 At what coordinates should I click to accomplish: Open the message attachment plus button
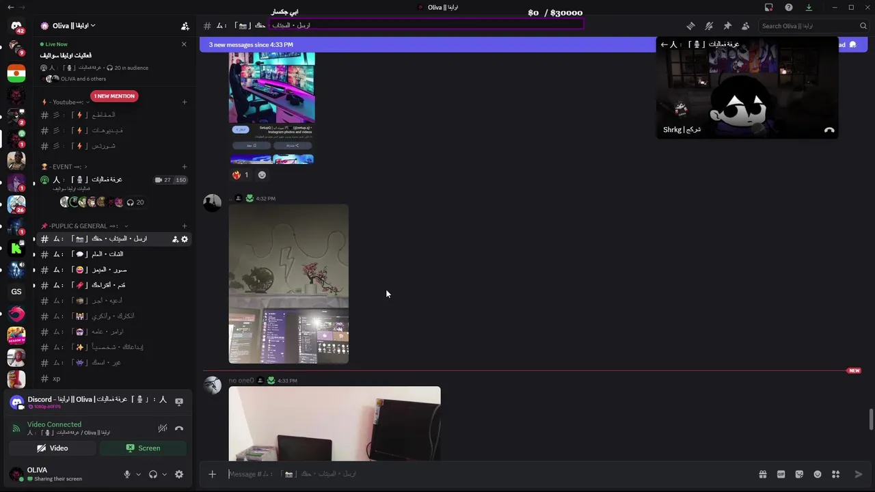tap(212, 474)
